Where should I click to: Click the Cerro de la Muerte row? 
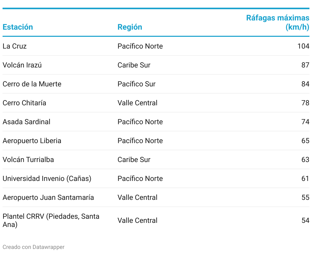tap(156, 84)
